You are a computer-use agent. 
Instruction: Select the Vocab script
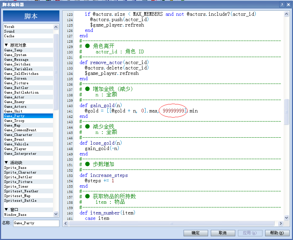[x=29, y=27]
